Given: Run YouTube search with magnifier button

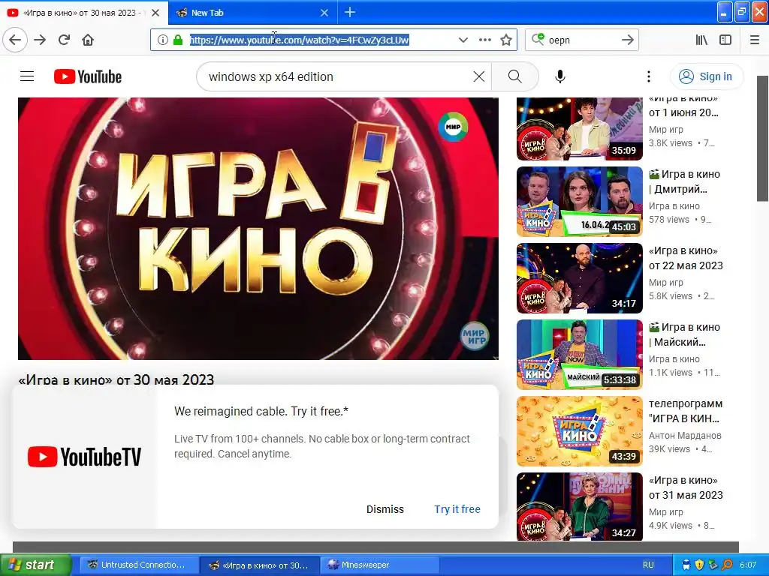Looking at the screenshot, I should pos(515,76).
